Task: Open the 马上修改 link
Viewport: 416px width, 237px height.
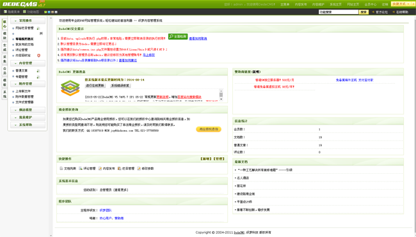Action: pyautogui.click(x=148, y=55)
